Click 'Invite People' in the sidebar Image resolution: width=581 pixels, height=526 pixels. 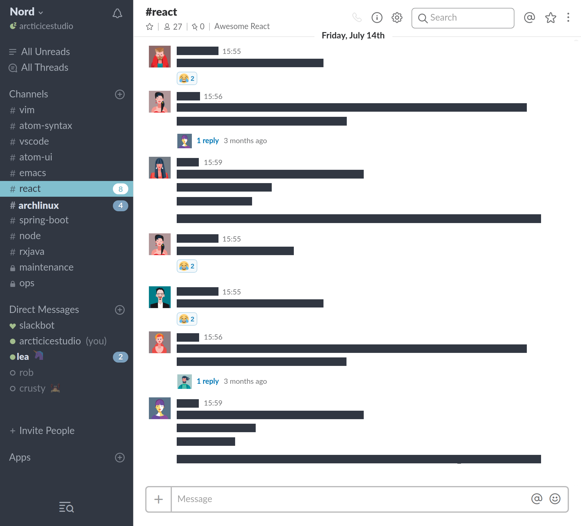47,431
